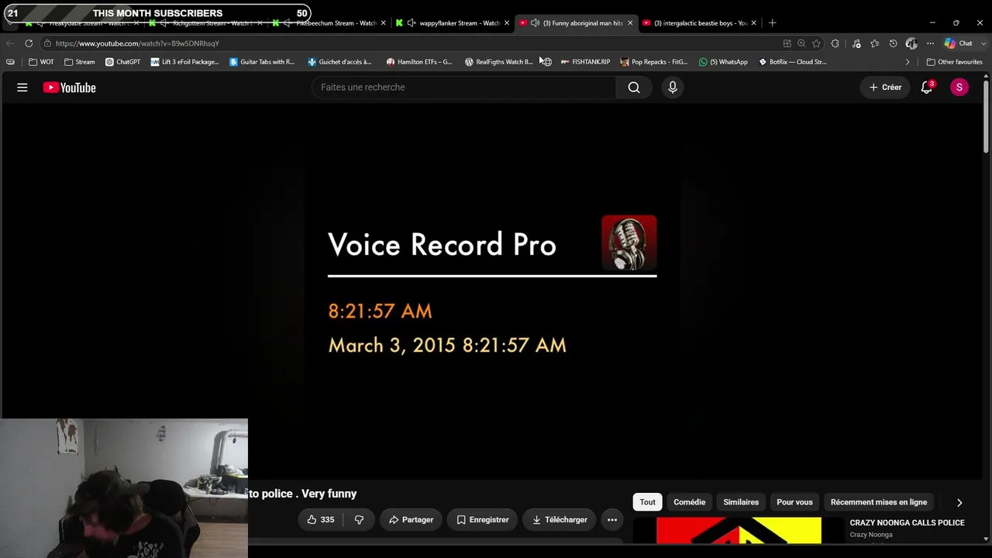Image resolution: width=992 pixels, height=558 pixels.
Task: Open the video's more actions menu
Action: pos(612,519)
